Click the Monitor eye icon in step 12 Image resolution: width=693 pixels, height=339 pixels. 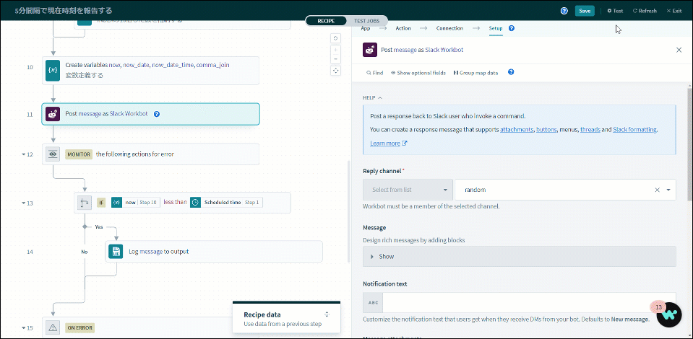[53, 154]
